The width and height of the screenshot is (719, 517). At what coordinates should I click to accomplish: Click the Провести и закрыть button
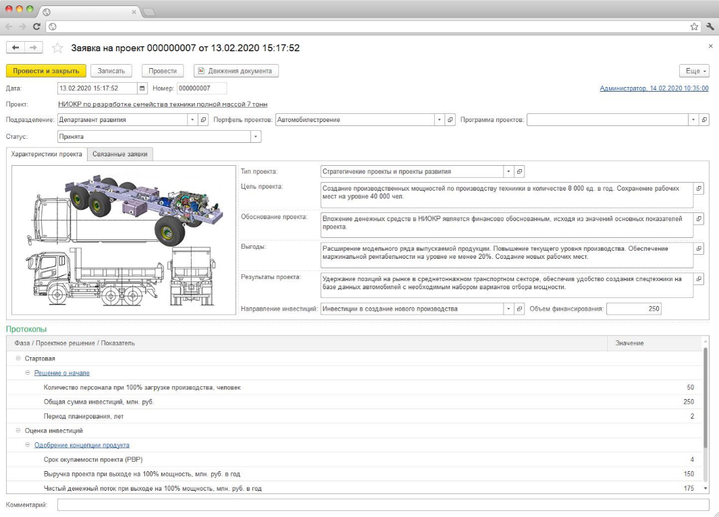tap(46, 71)
